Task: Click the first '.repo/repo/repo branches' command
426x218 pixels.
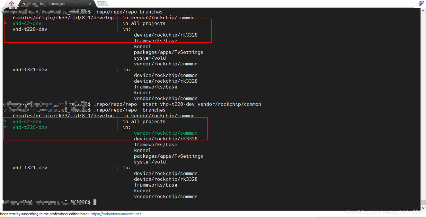Action: point(128,12)
